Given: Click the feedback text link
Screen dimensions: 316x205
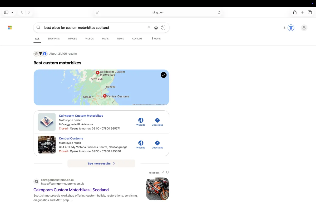Looking at the screenshot, I should tap(154, 173).
